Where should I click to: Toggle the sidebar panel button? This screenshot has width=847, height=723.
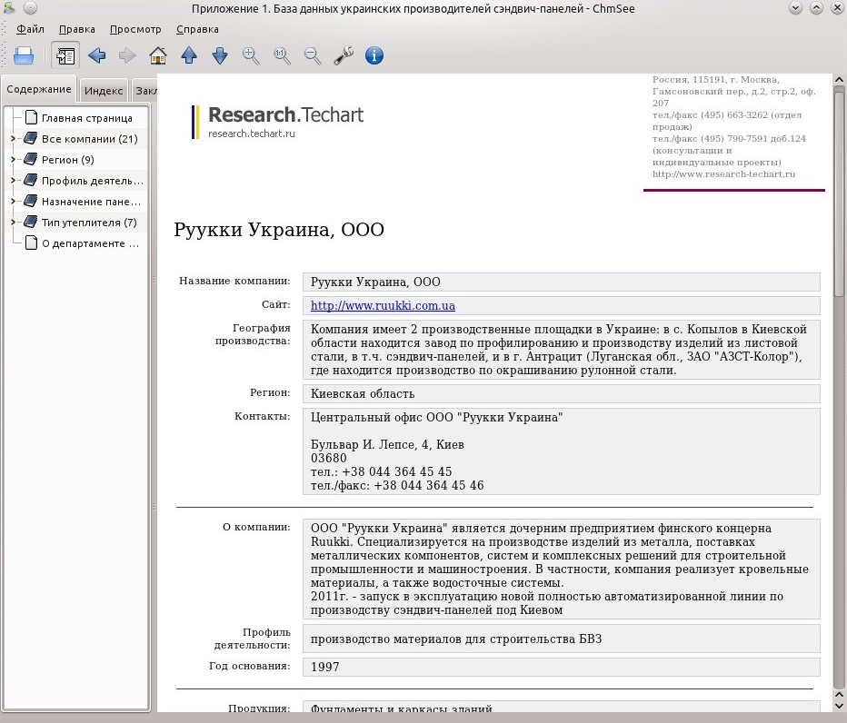click(65, 55)
